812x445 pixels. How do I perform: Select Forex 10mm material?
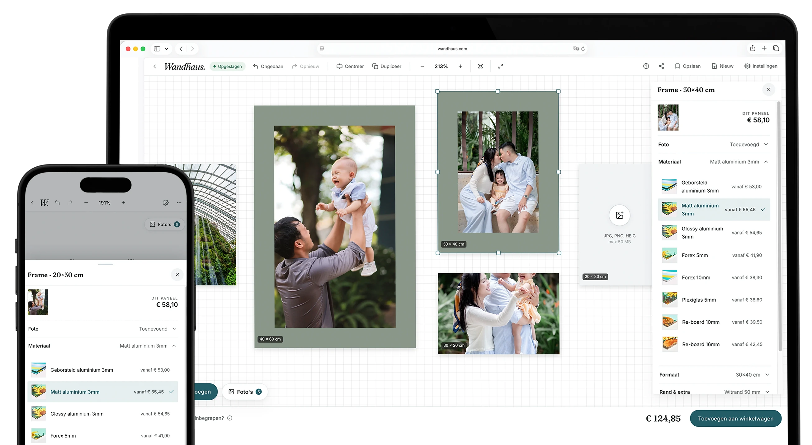[714, 278]
